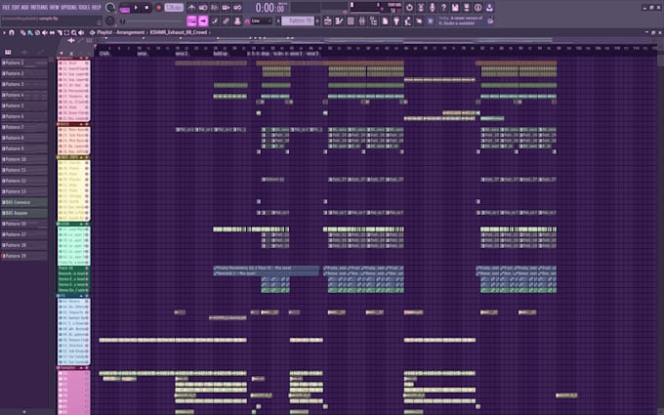
Task: Toggle typing keyboard to piano
Action: (x=191, y=21)
